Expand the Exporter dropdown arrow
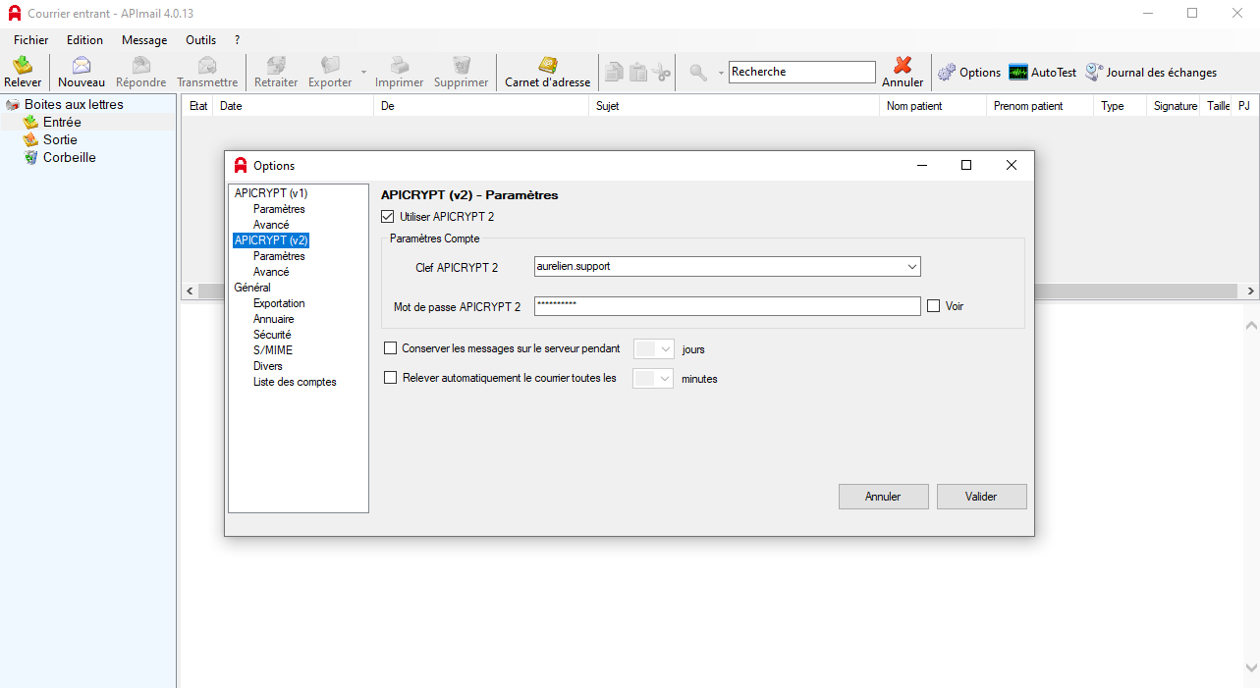This screenshot has width=1260, height=688. tap(363, 73)
